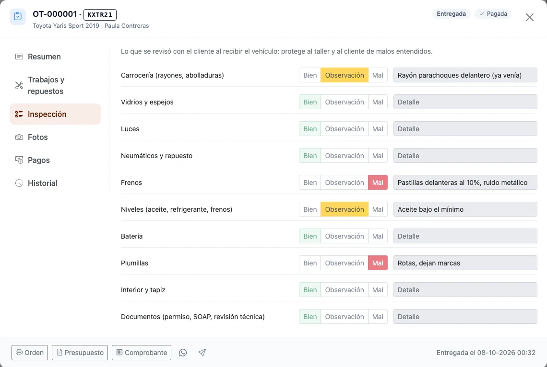Click the Batería Detalle field
Image resolution: width=547 pixels, height=367 pixels.
465,236
